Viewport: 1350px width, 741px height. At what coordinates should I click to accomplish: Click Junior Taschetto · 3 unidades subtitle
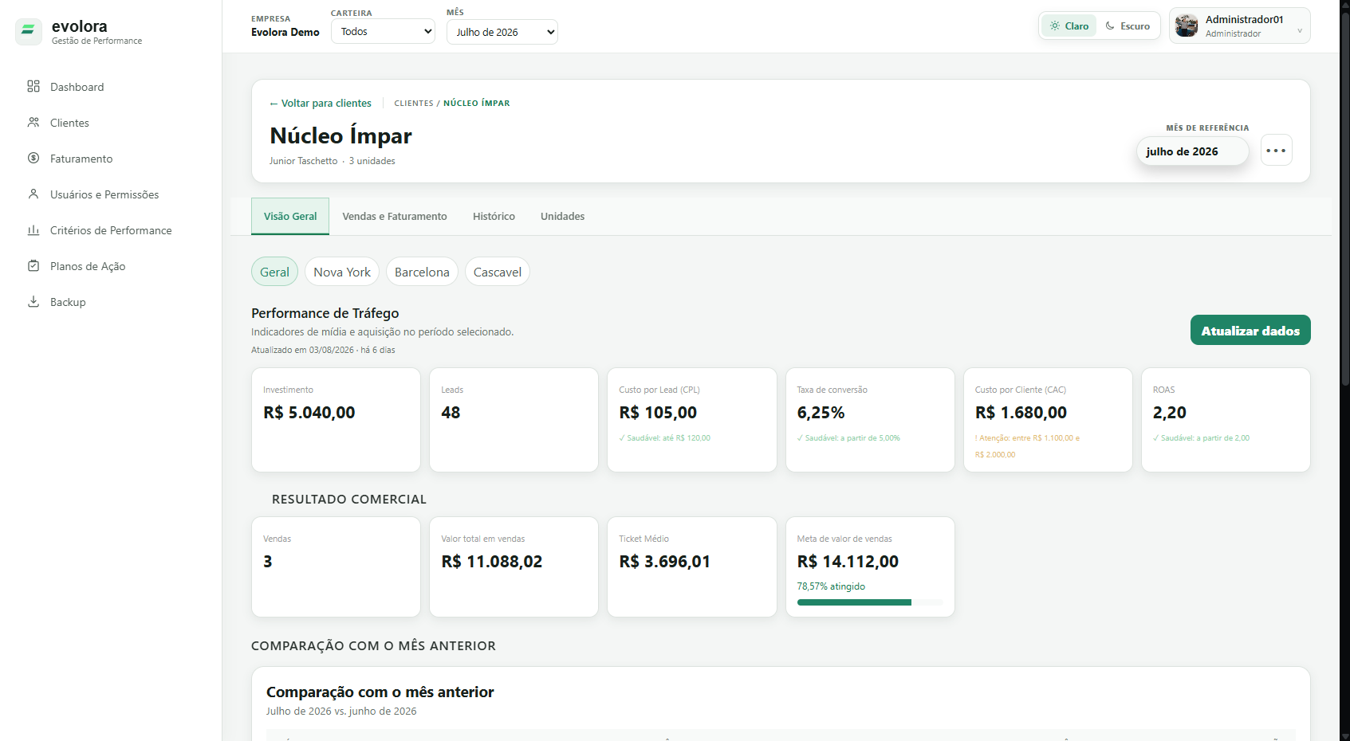point(332,161)
